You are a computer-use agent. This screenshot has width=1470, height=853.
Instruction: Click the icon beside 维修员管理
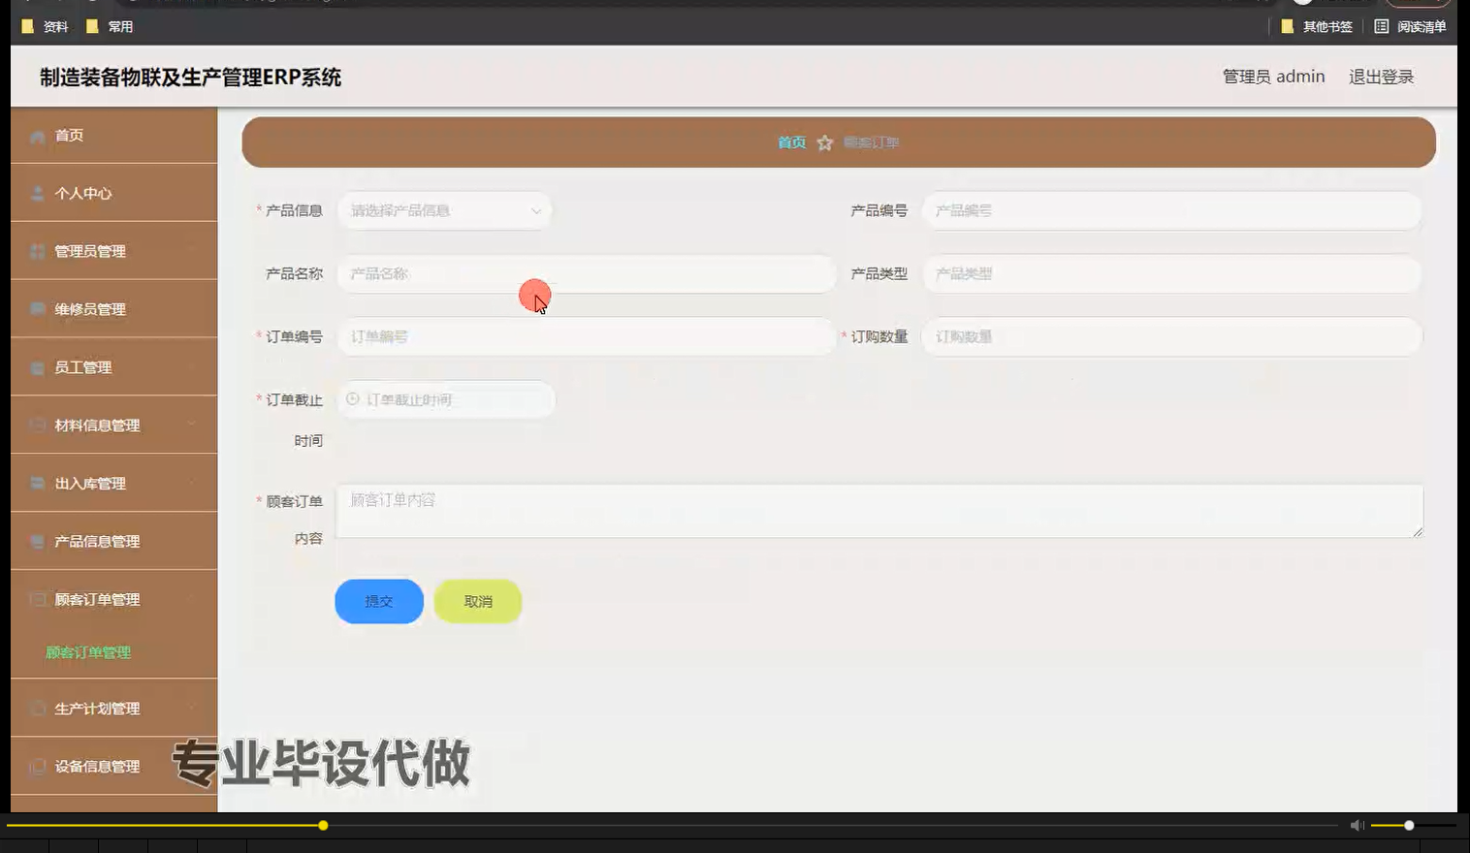click(x=37, y=308)
